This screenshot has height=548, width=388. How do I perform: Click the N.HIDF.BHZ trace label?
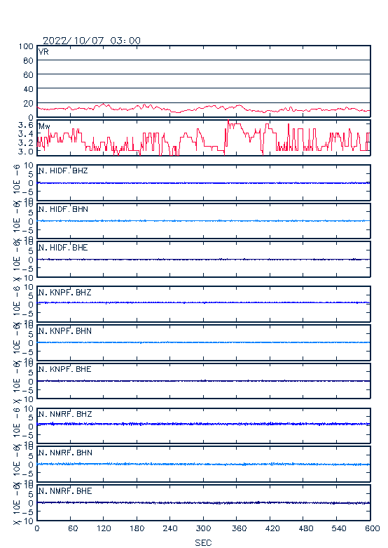63,171
